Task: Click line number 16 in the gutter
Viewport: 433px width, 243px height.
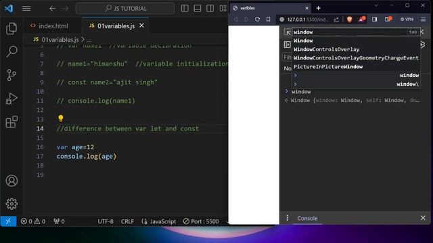Action: pos(40,147)
